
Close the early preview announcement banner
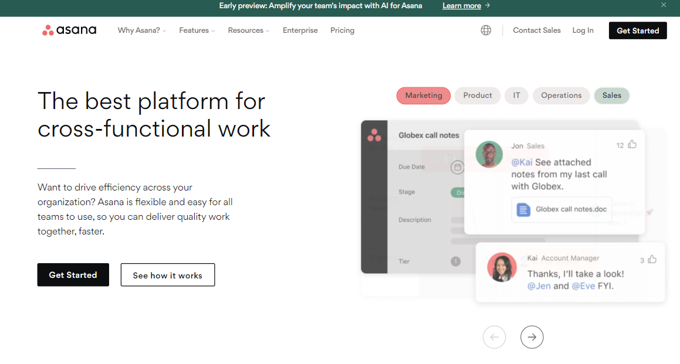(x=664, y=5)
